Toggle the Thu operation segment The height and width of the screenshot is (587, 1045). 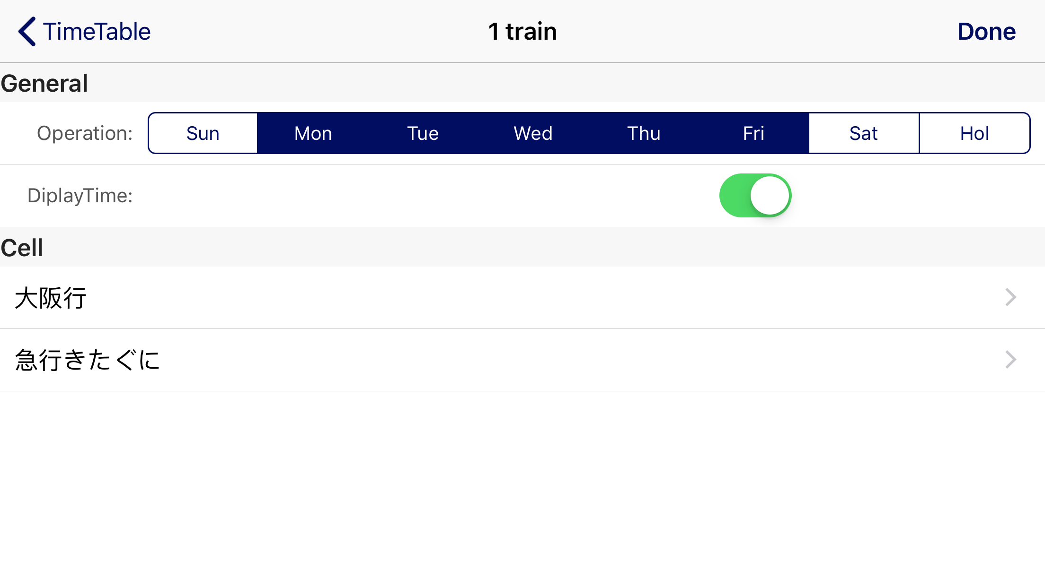pos(643,133)
